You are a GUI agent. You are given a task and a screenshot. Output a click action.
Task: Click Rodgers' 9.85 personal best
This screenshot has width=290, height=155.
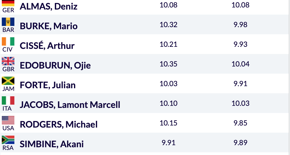(241, 123)
